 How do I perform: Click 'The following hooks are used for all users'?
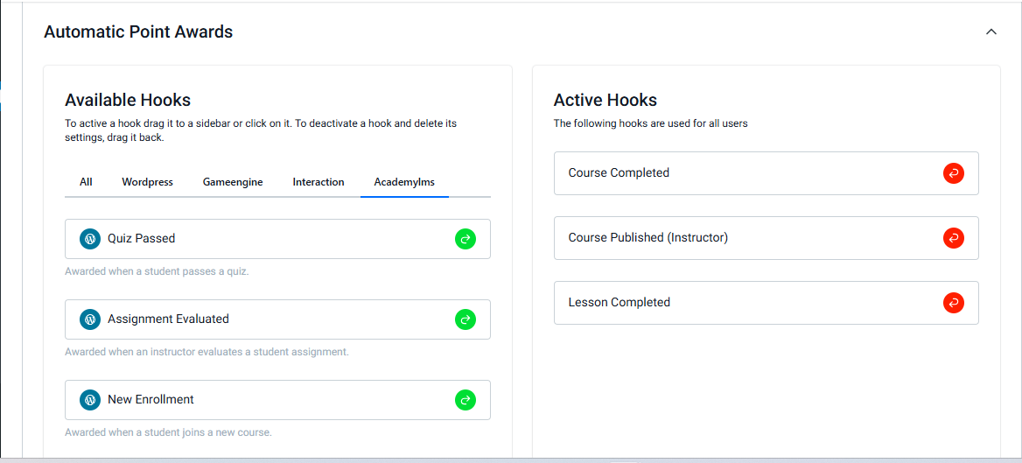click(650, 123)
